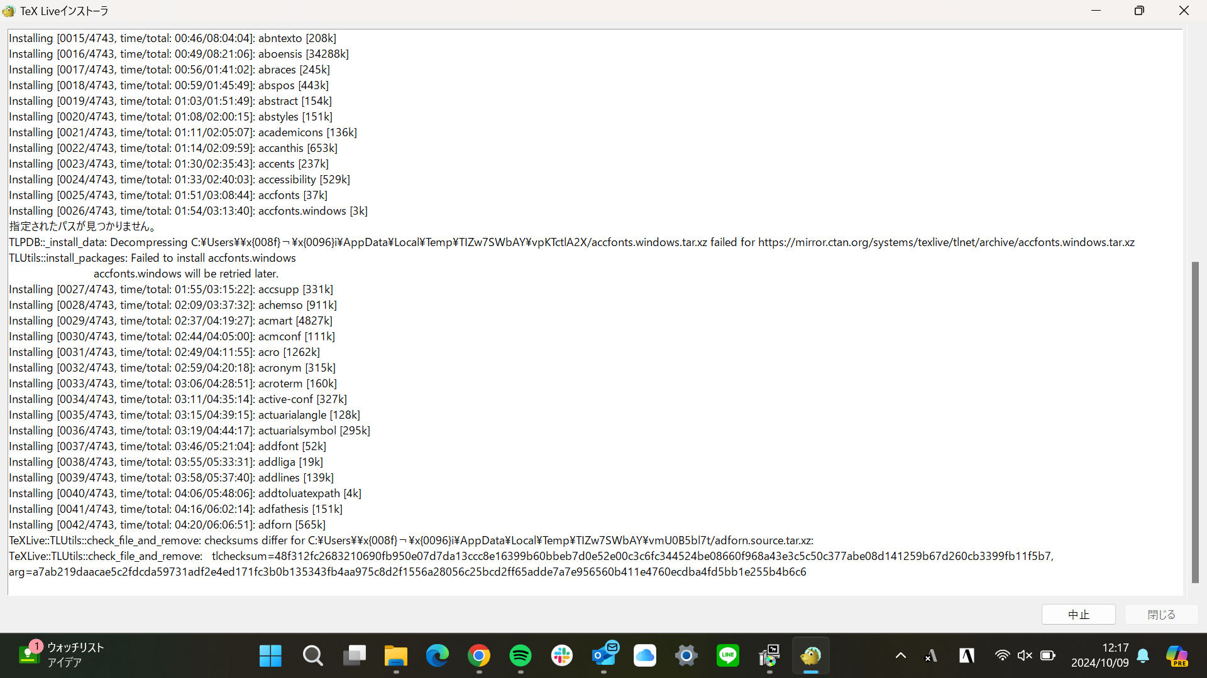Open the Wi-Fi network status icon
1207x678 pixels.
tap(1002, 655)
